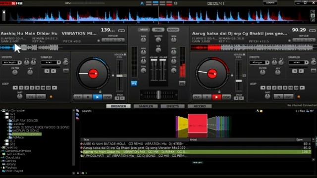Double loop length arrow on deck B
Viewport: 317px width, 178px height.
[302, 88]
